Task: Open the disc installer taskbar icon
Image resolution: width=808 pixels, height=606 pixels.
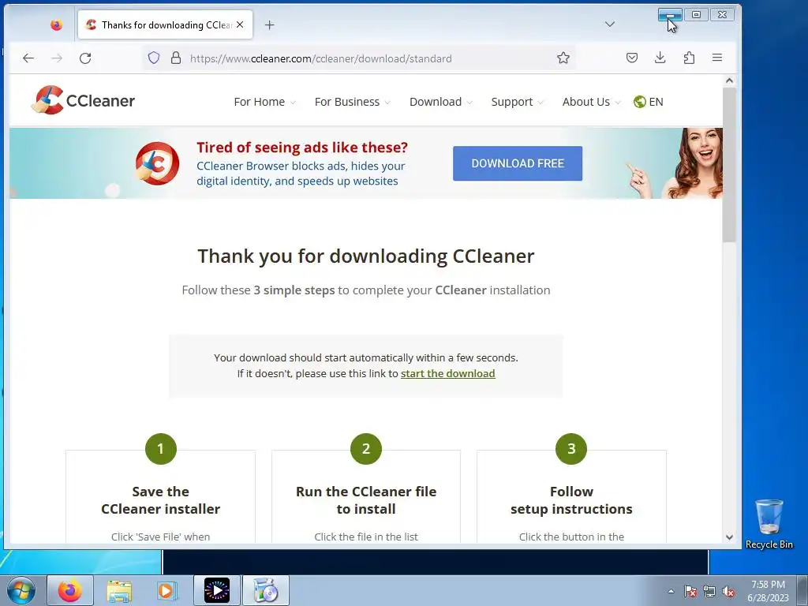Action: [266, 590]
